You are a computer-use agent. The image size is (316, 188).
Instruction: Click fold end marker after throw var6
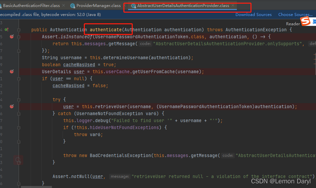(x=19, y=142)
